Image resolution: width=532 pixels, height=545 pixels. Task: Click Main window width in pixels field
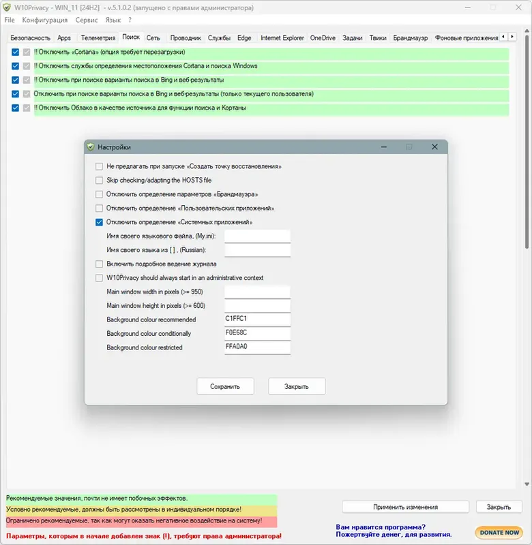[x=258, y=292]
